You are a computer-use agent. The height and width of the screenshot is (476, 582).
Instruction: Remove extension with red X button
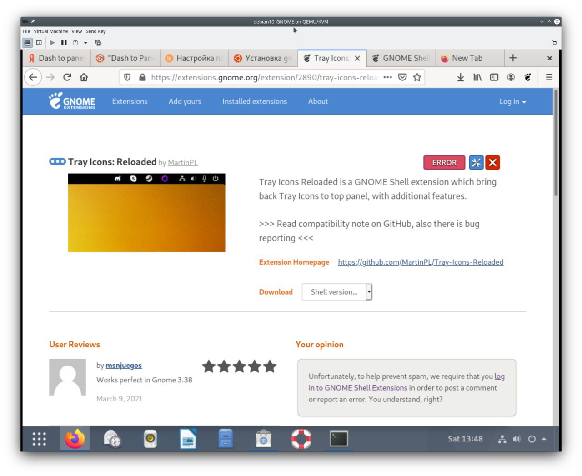[x=492, y=162]
